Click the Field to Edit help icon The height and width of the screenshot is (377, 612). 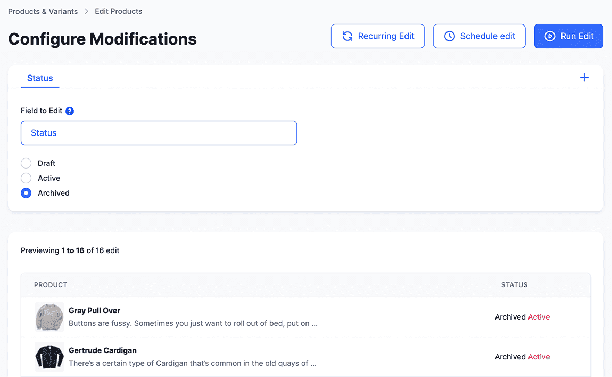point(70,111)
